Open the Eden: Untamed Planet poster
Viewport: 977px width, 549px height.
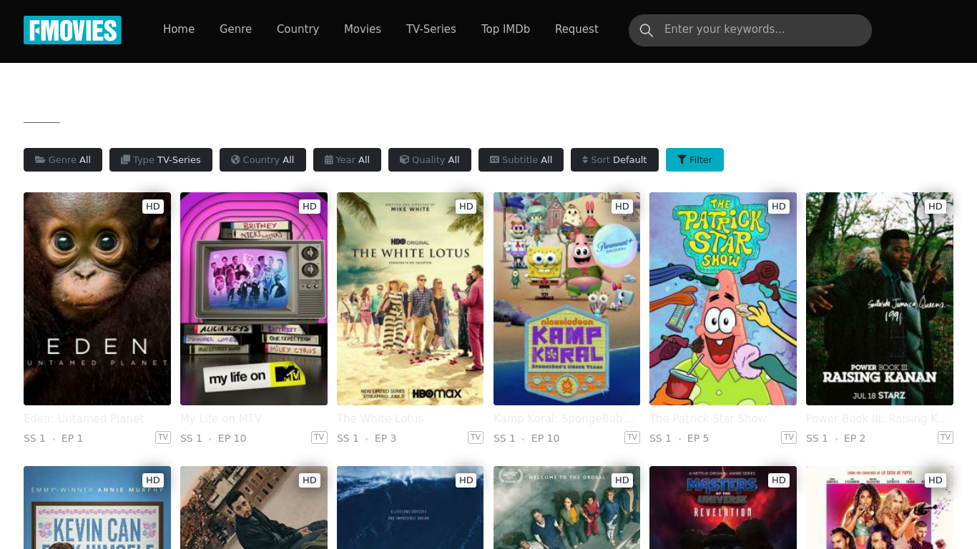coord(97,299)
